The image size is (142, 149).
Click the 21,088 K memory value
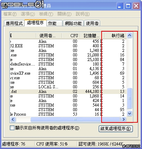coord(95,55)
